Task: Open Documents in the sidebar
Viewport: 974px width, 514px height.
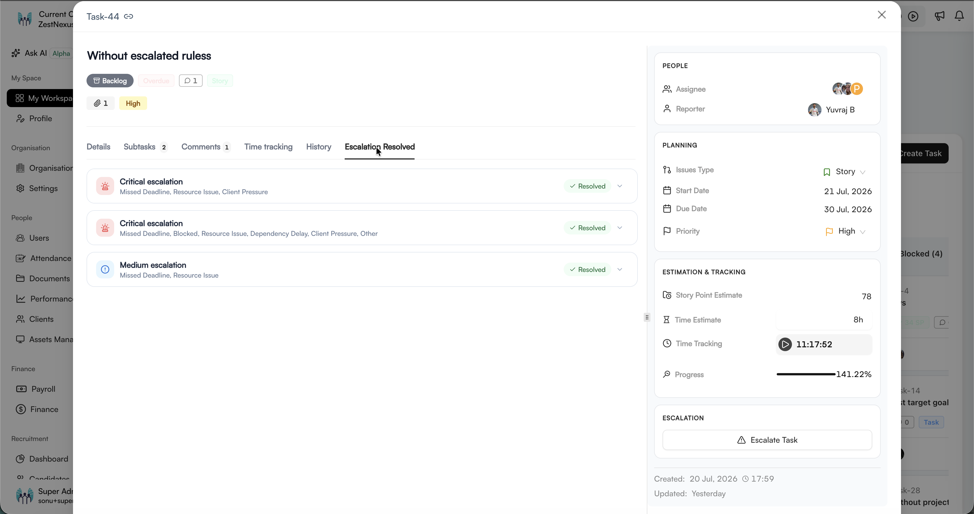Action: point(43,278)
